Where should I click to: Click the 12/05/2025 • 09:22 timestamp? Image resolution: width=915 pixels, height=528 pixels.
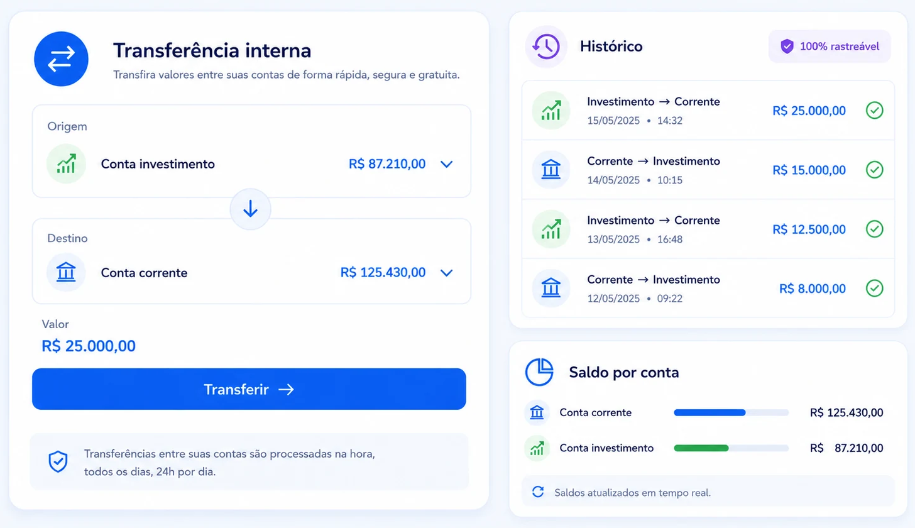click(635, 299)
